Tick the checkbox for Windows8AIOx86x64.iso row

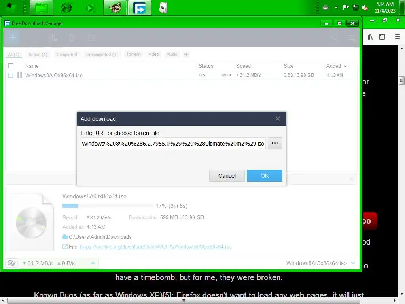pos(11,75)
